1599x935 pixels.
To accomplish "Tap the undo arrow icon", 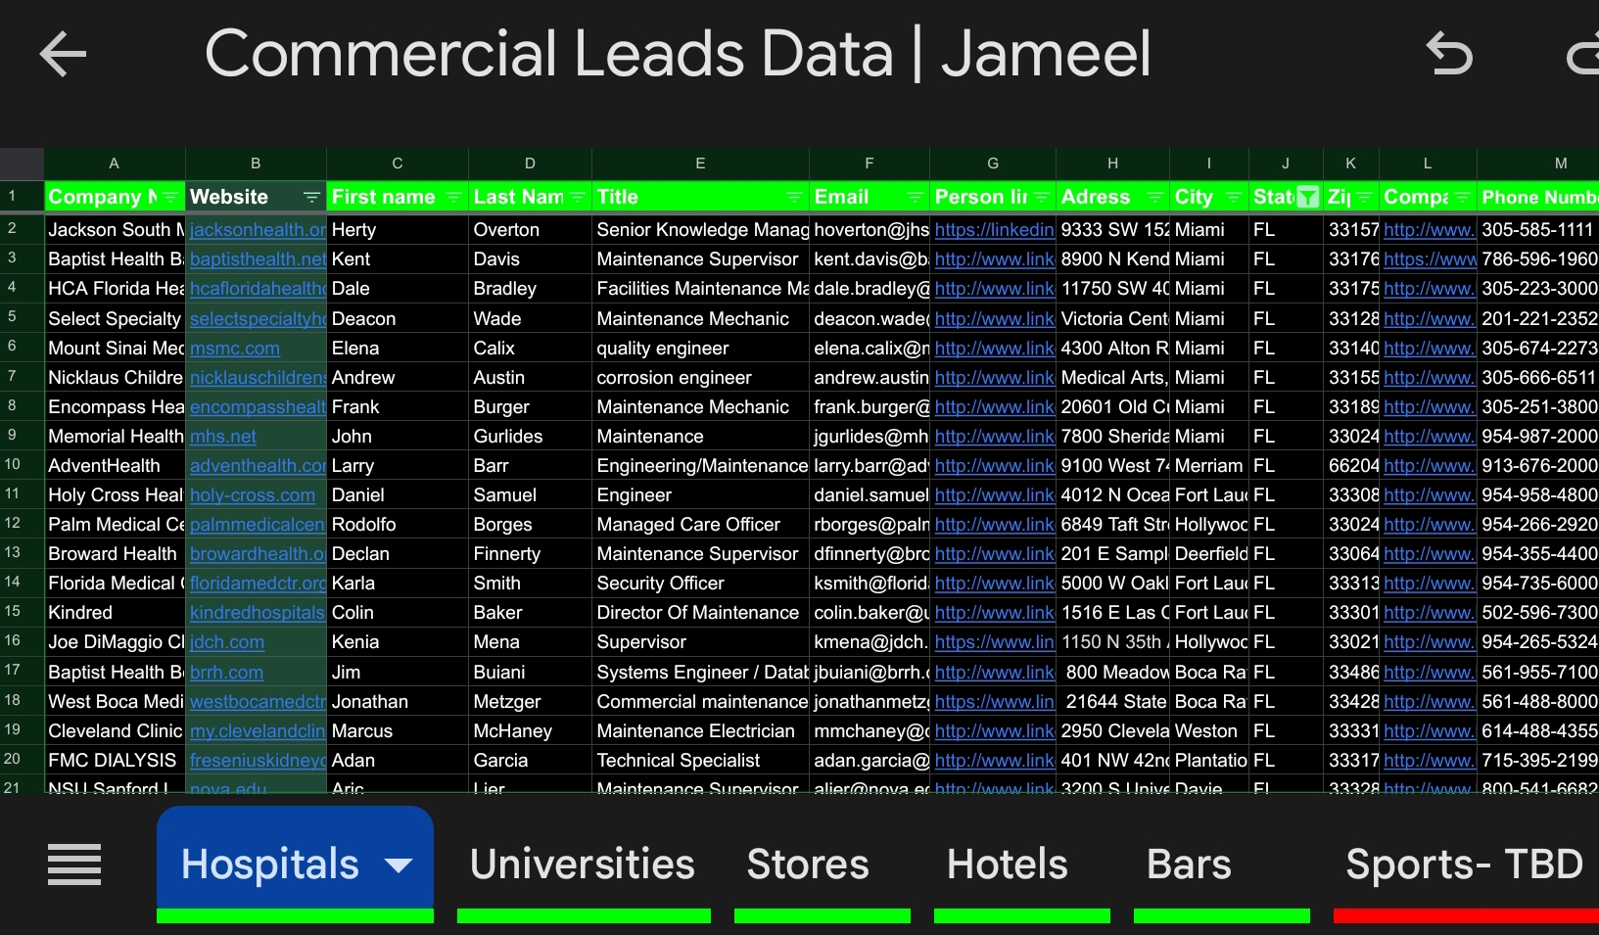I will pyautogui.click(x=1449, y=54).
